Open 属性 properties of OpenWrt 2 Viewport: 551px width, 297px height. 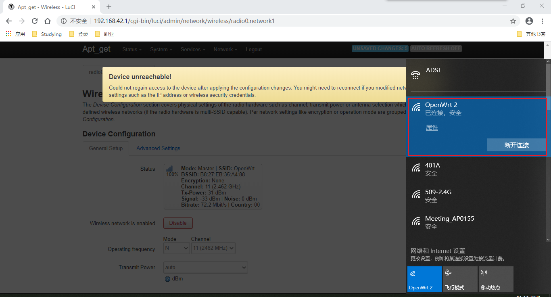pyautogui.click(x=432, y=128)
